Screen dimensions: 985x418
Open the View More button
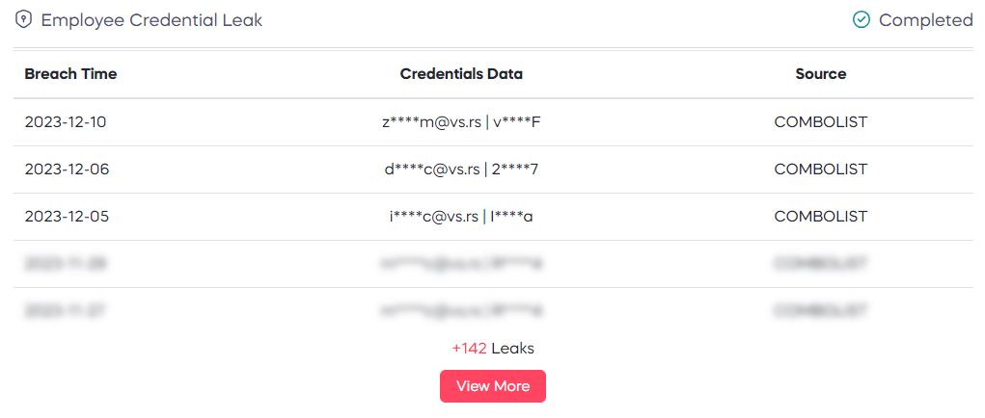click(x=492, y=386)
